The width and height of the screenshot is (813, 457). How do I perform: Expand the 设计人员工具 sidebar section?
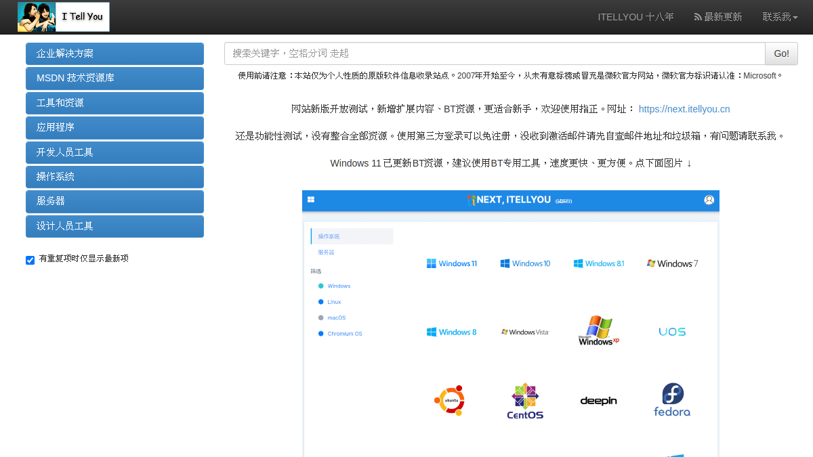point(114,226)
